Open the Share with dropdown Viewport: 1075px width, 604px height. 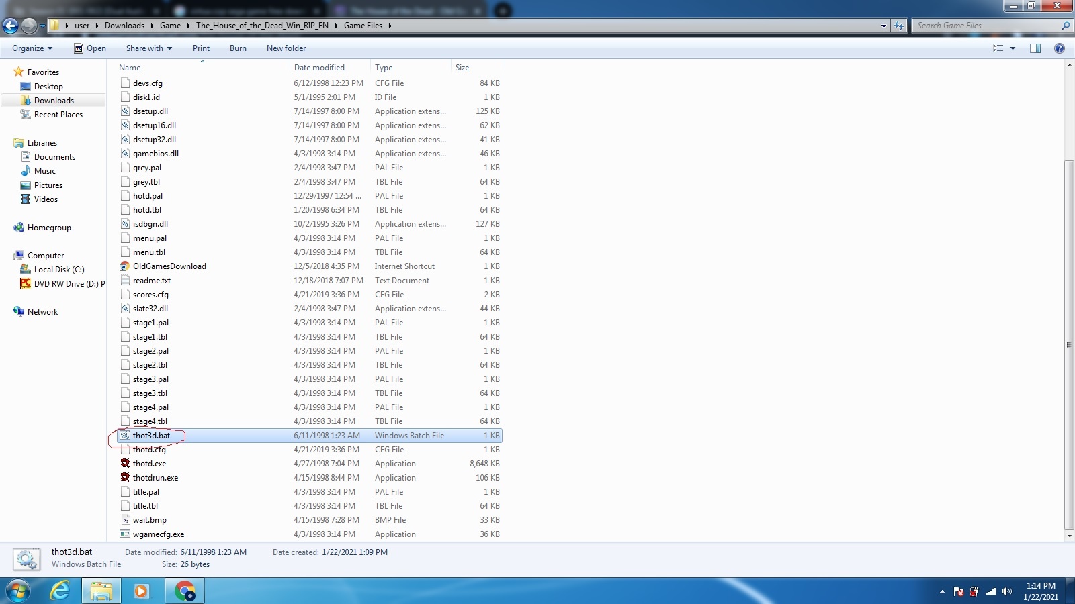[x=149, y=48]
